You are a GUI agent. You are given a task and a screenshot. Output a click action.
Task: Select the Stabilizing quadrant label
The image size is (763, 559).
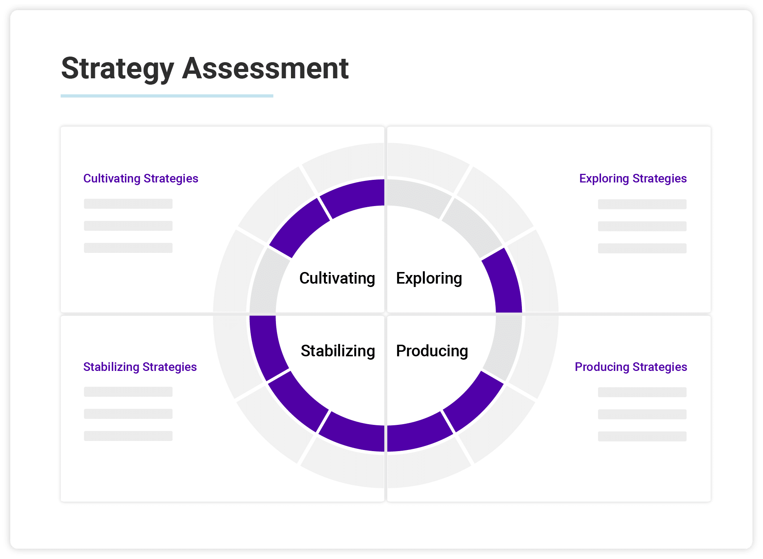point(338,351)
